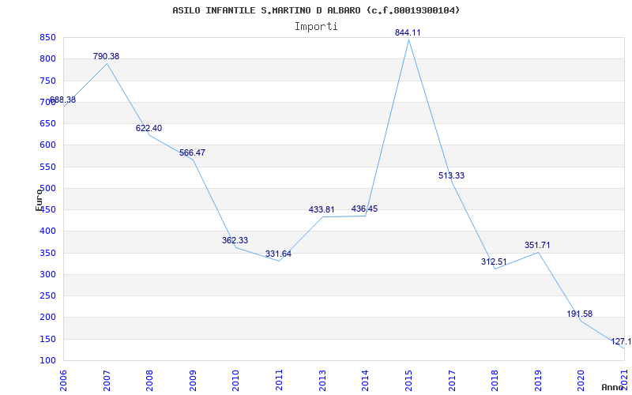Click the 2014 x-axis label

366,380
